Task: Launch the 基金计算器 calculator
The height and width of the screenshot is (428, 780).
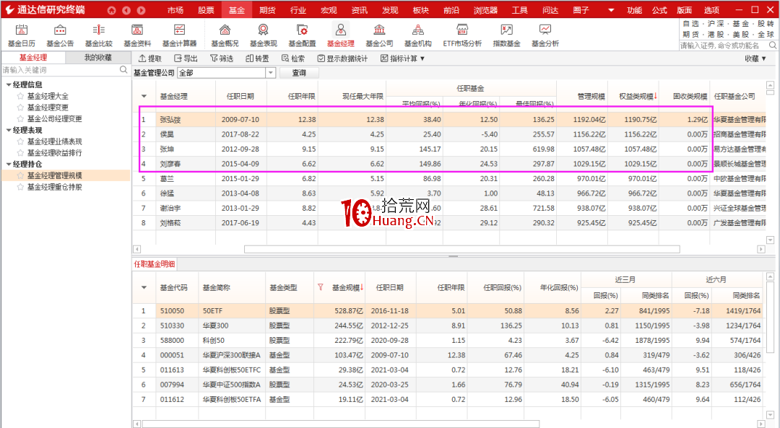Action: (x=179, y=35)
